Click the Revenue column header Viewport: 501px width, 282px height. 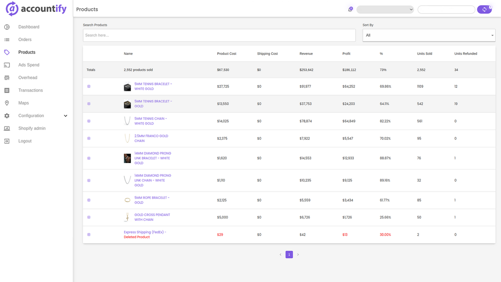pos(306,54)
